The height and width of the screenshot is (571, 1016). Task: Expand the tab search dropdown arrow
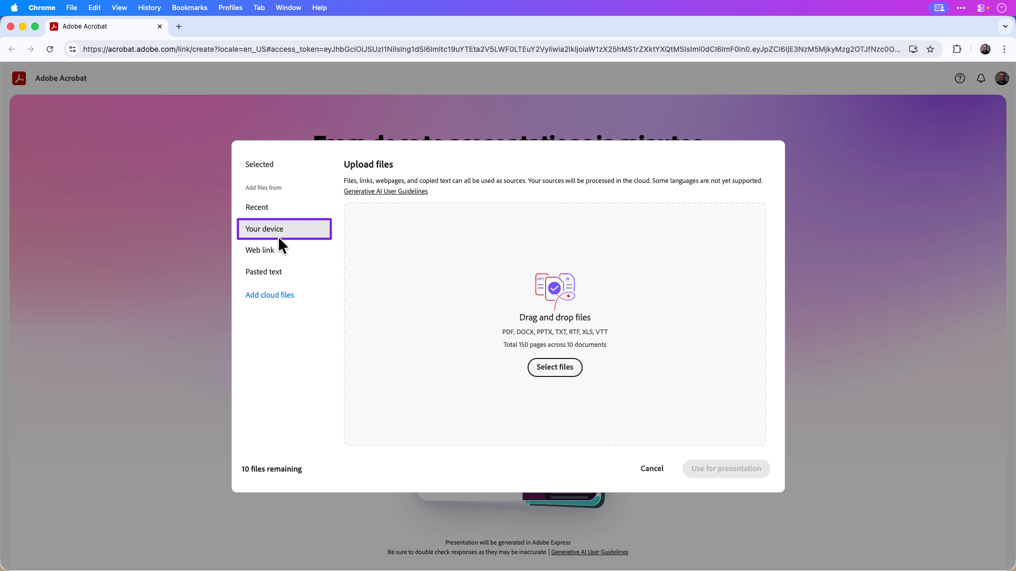point(1005,26)
